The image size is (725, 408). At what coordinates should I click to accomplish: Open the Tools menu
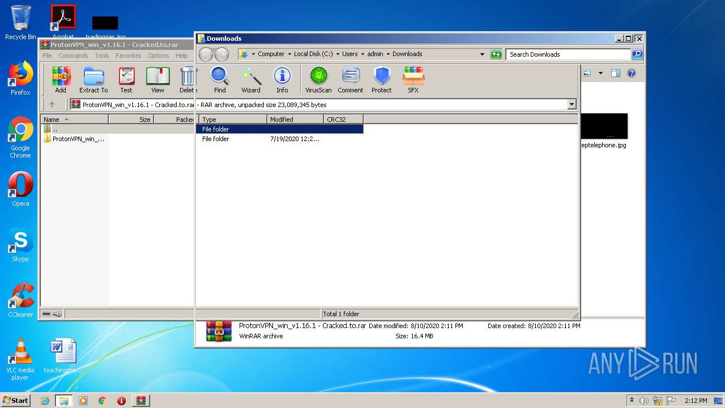pos(102,56)
